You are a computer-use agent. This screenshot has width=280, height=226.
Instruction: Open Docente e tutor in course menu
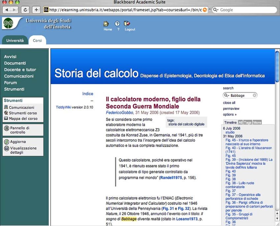coord(20,70)
